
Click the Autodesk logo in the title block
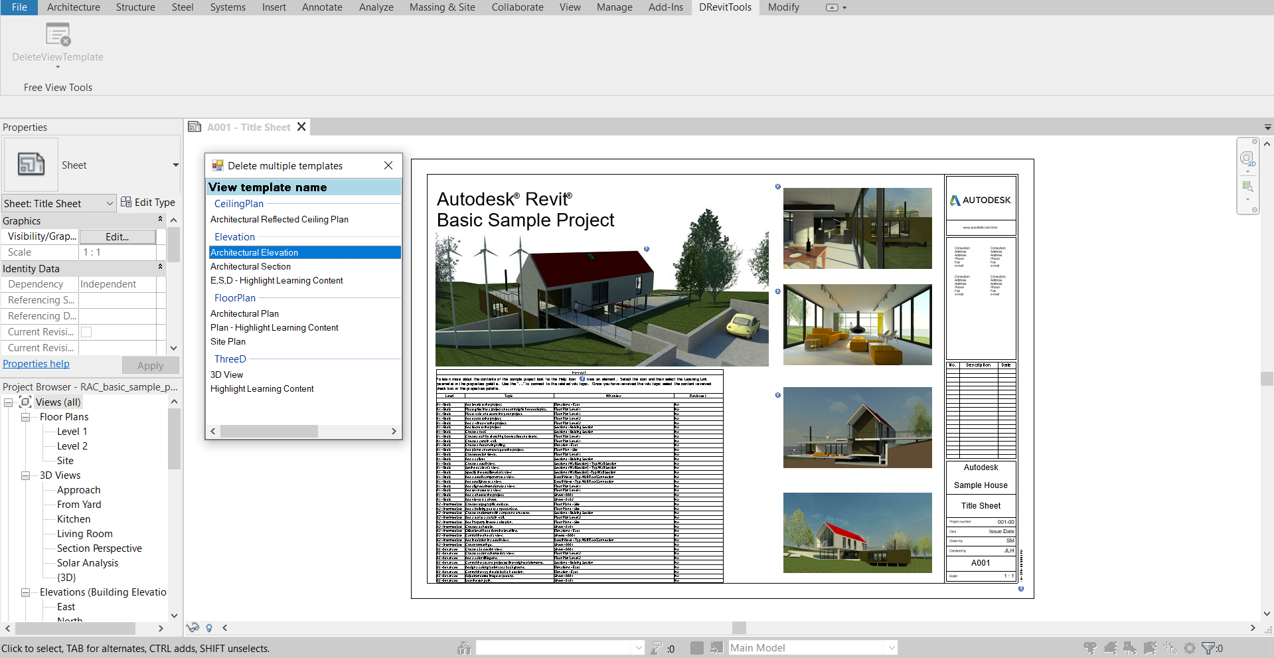[x=981, y=200]
